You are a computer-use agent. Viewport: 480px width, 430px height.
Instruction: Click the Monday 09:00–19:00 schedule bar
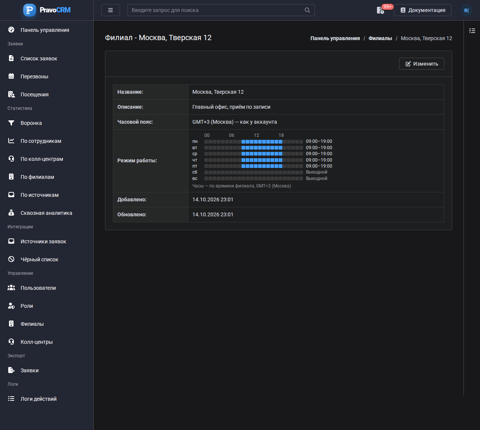(x=262, y=142)
